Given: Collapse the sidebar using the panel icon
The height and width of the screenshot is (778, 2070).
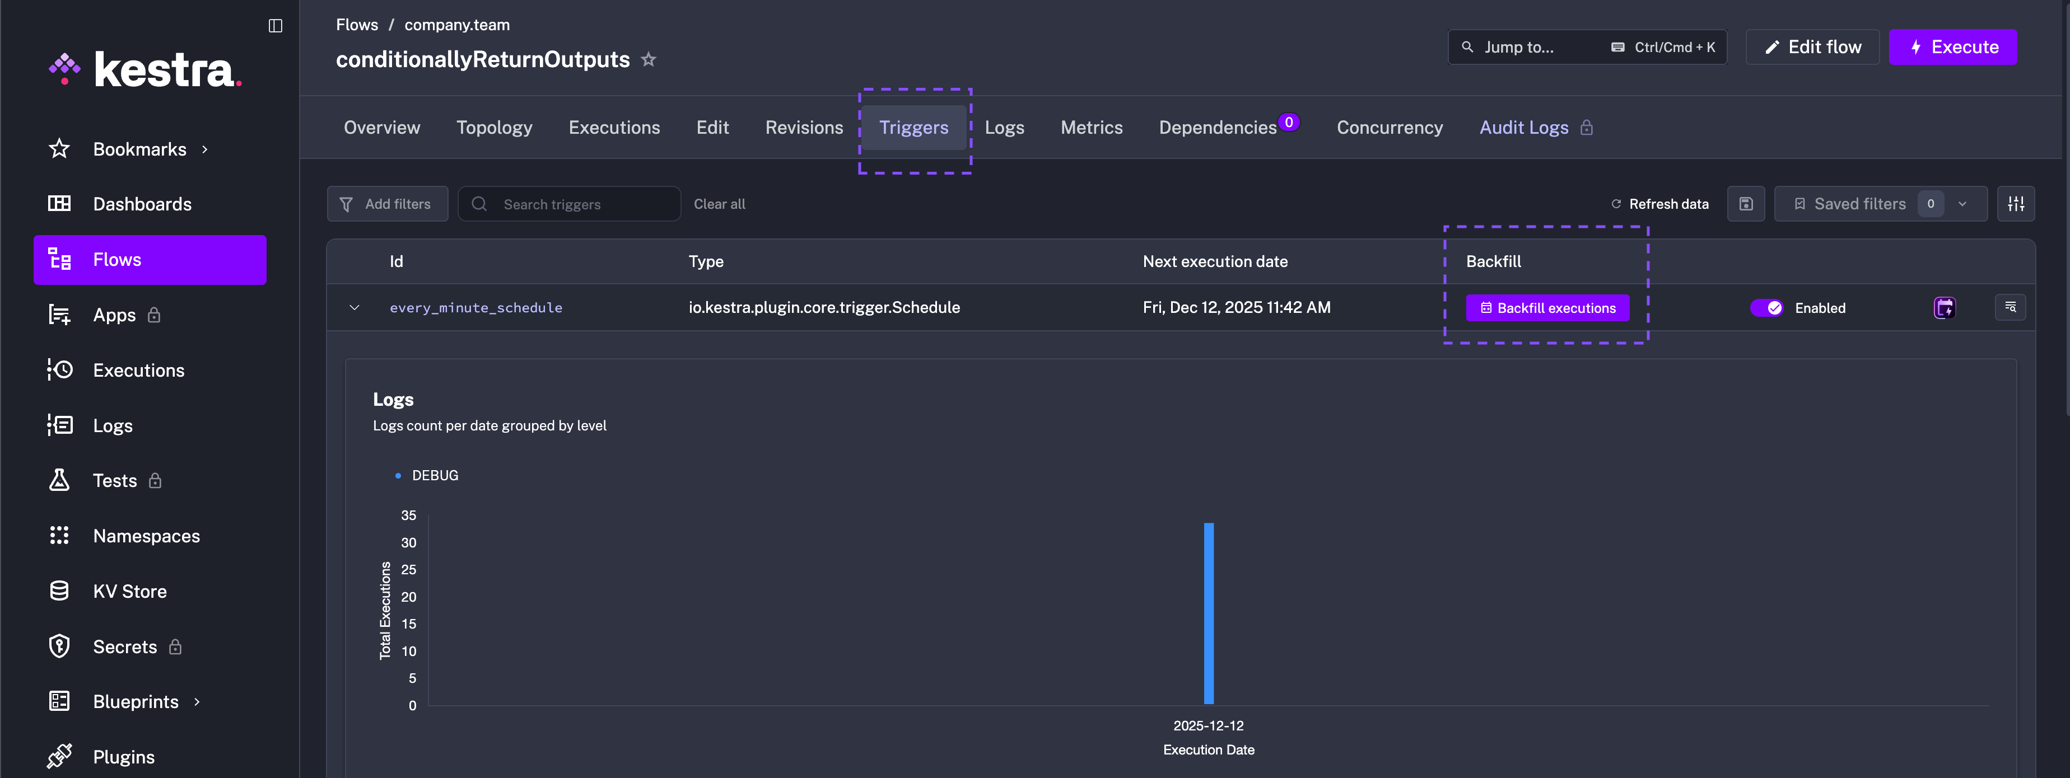Looking at the screenshot, I should click(x=275, y=26).
